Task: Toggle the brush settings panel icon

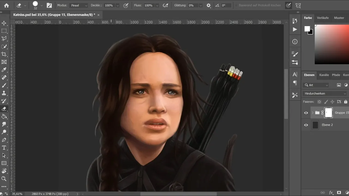Action: click(x=49, y=5)
